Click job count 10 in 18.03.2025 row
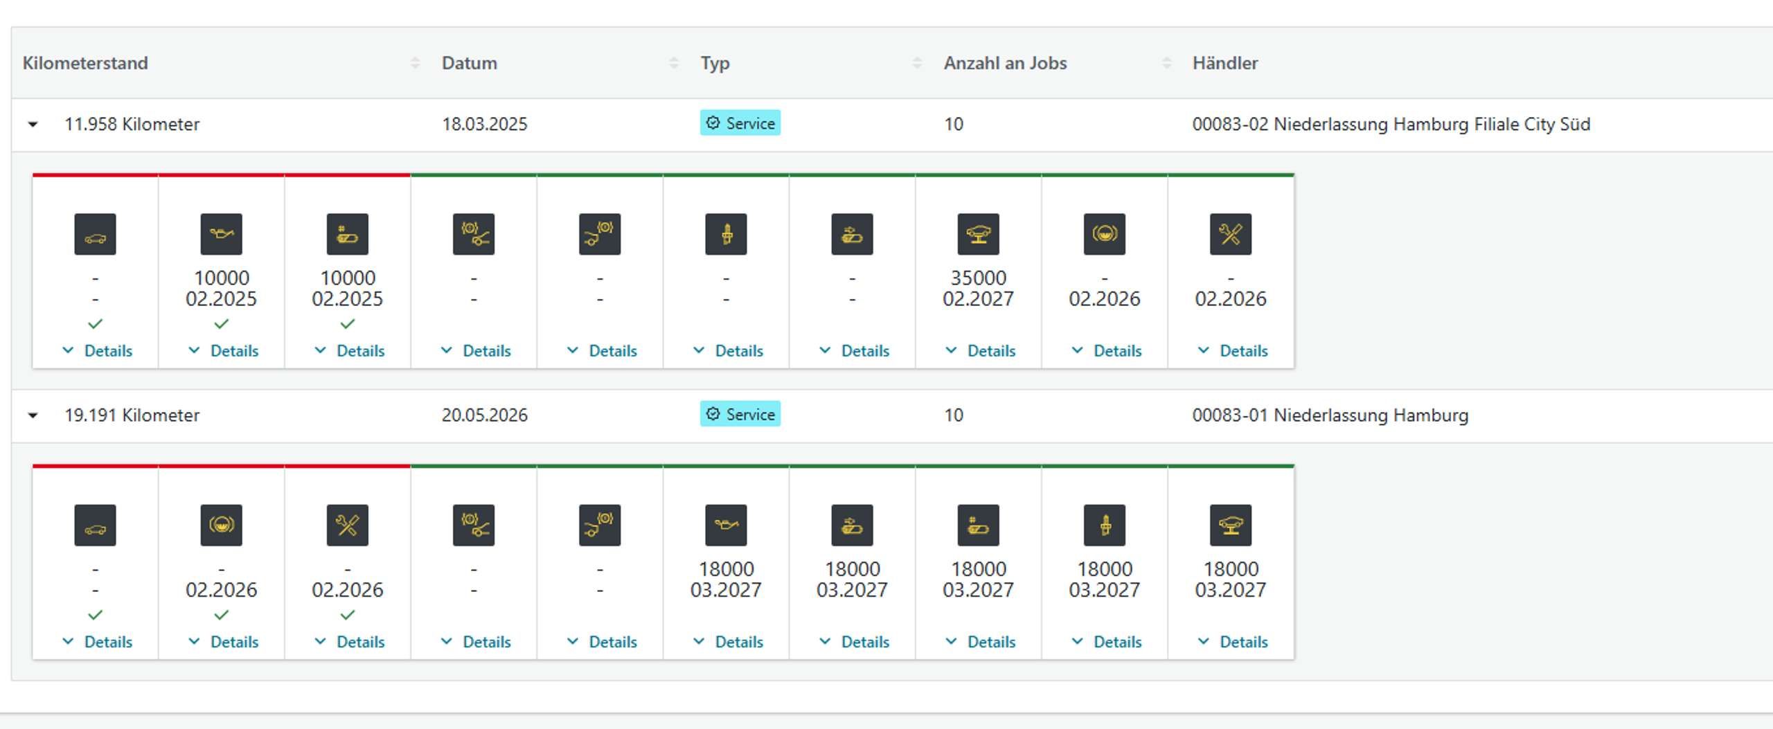The width and height of the screenshot is (1773, 729). point(953,125)
